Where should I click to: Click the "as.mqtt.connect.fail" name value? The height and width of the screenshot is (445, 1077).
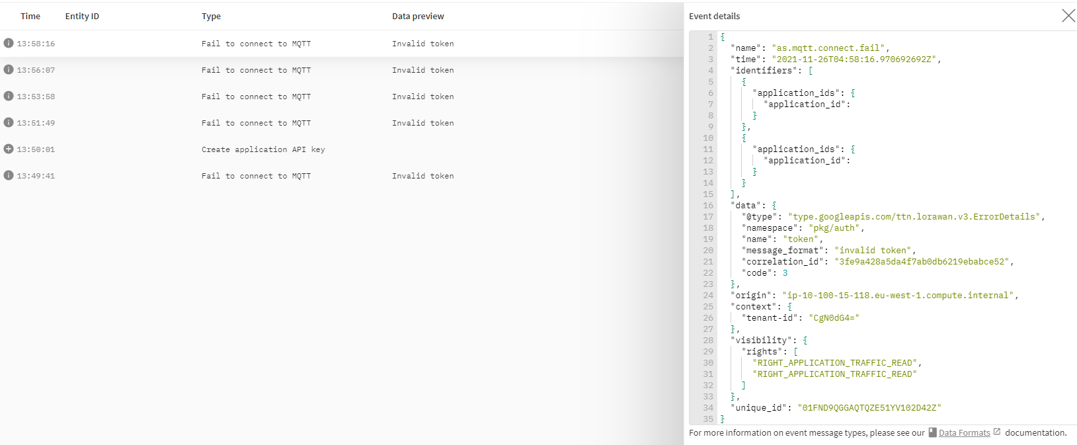pos(829,48)
